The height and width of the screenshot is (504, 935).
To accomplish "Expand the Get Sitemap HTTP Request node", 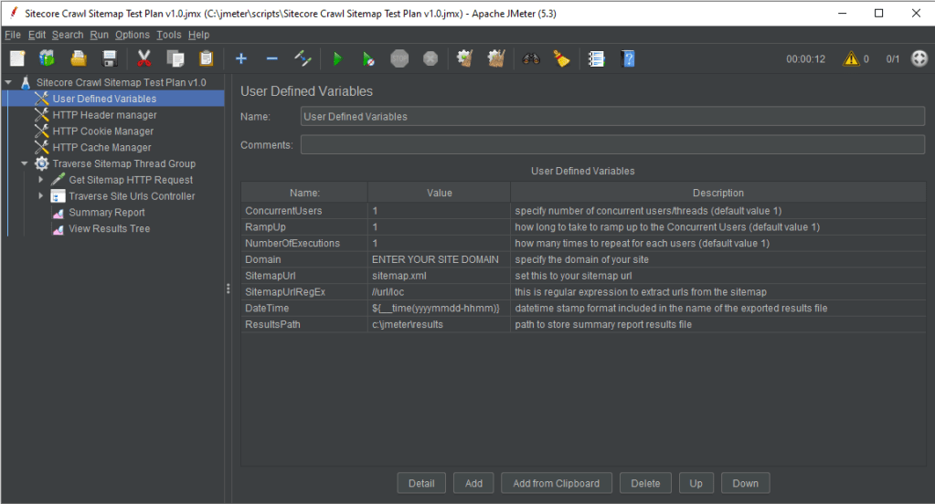I will (x=41, y=180).
